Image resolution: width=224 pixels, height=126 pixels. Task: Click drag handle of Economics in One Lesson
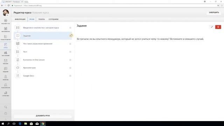coord(70,60)
